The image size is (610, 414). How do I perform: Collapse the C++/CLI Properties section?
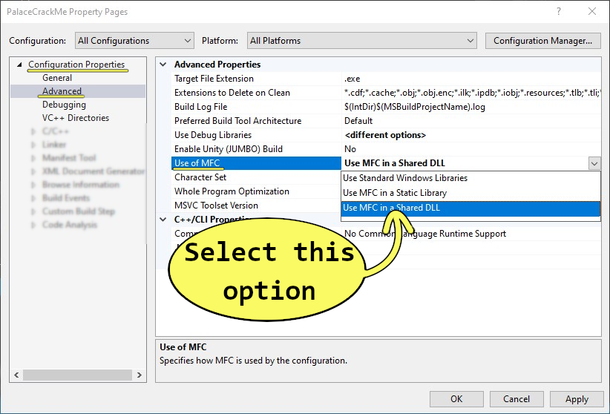click(163, 220)
